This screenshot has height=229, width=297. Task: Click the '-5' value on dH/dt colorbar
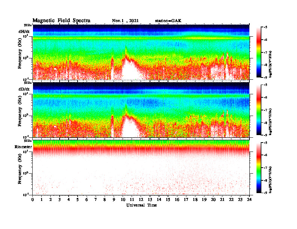[x=265, y=27]
